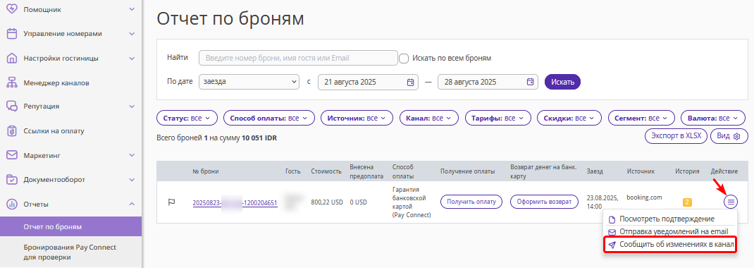Open the По дате заезда dropdown
754x268 pixels.
click(x=249, y=82)
